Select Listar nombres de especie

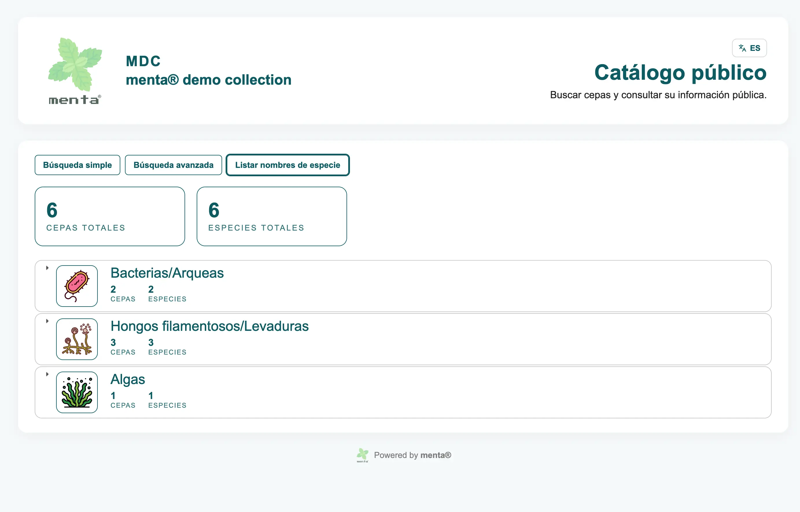[287, 165]
